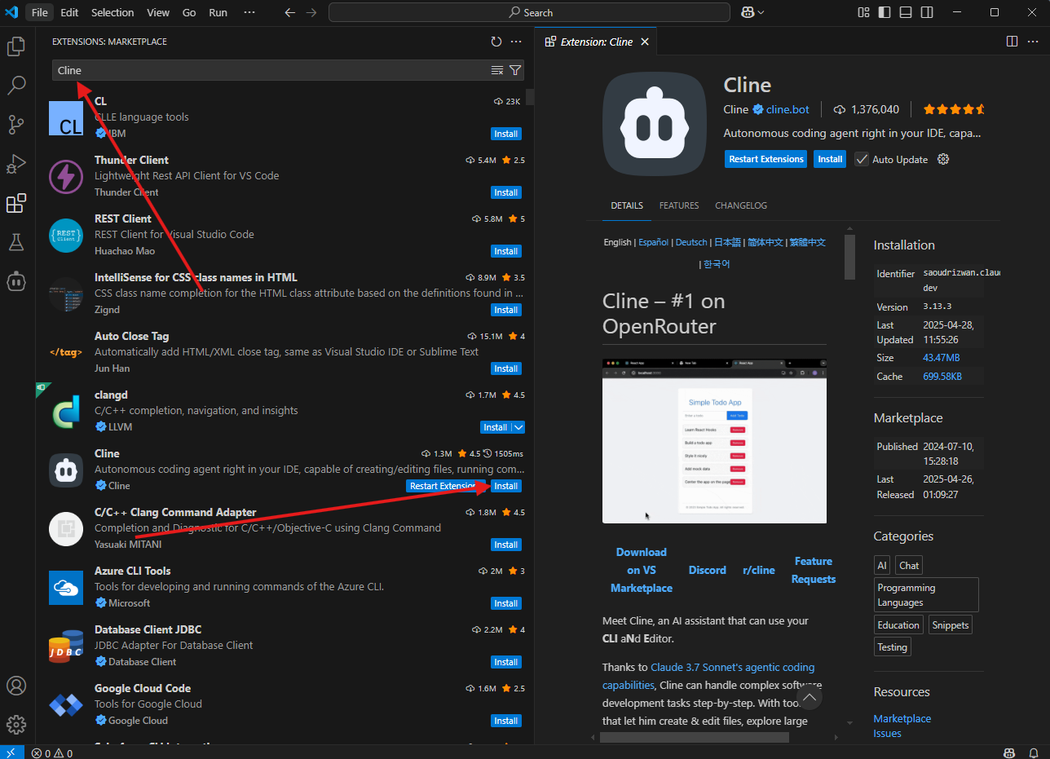Open the cline.bot publisher link
Screen dimensions: 1050x759
787,109
